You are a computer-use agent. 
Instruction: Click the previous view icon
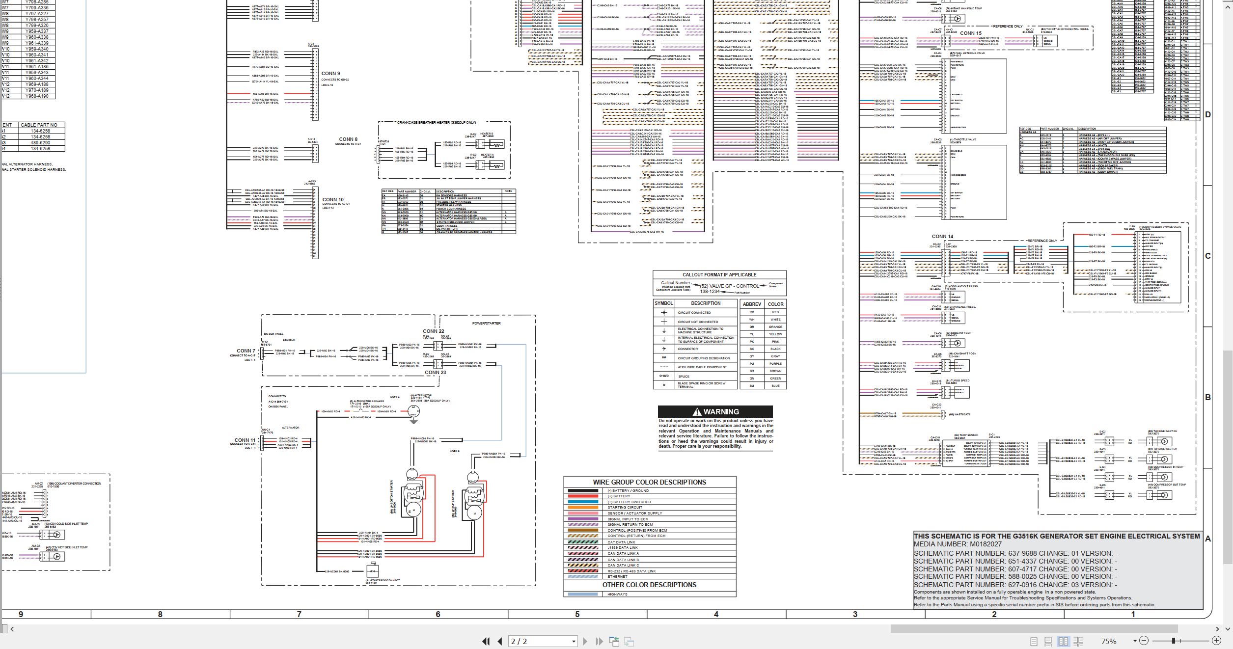(x=614, y=641)
